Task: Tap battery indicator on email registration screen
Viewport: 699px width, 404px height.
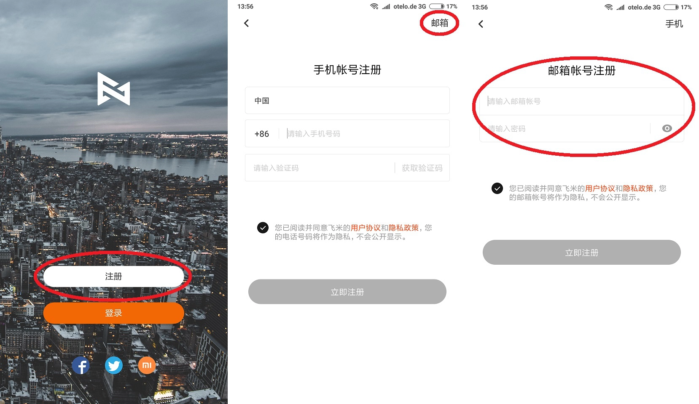Action: [x=671, y=7]
